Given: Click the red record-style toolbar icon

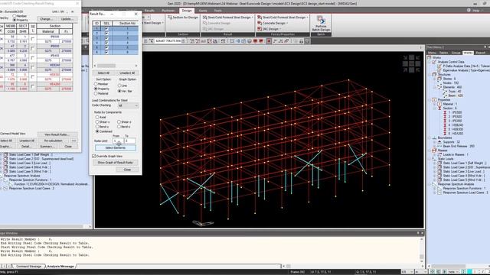Looking at the screenshot, I should 269,41.
